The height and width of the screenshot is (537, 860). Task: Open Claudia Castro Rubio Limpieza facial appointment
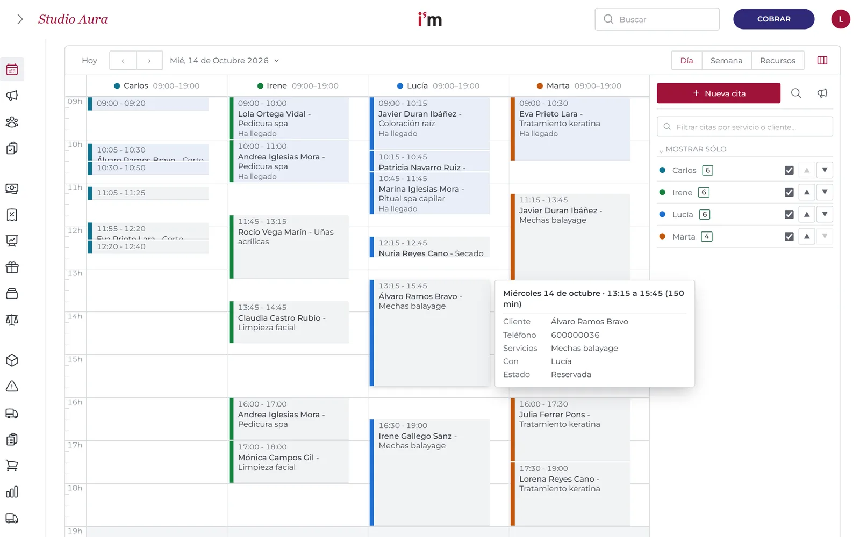[x=289, y=322]
